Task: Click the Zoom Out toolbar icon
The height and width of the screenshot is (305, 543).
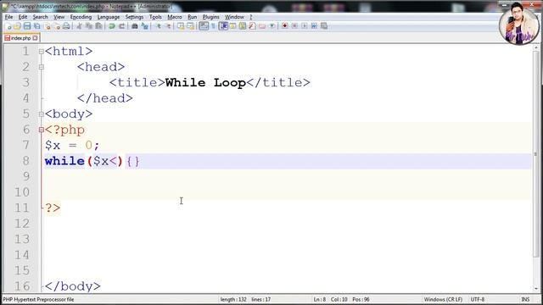Action: point(168,26)
